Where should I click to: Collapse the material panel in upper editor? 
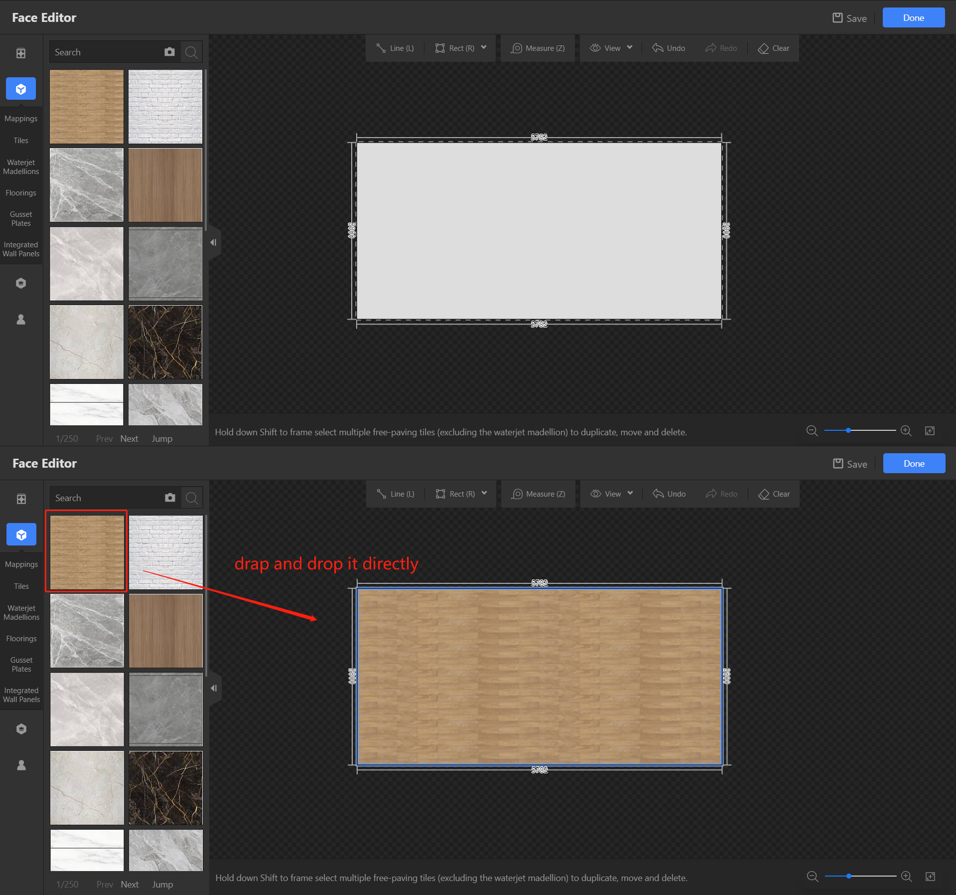tap(213, 243)
